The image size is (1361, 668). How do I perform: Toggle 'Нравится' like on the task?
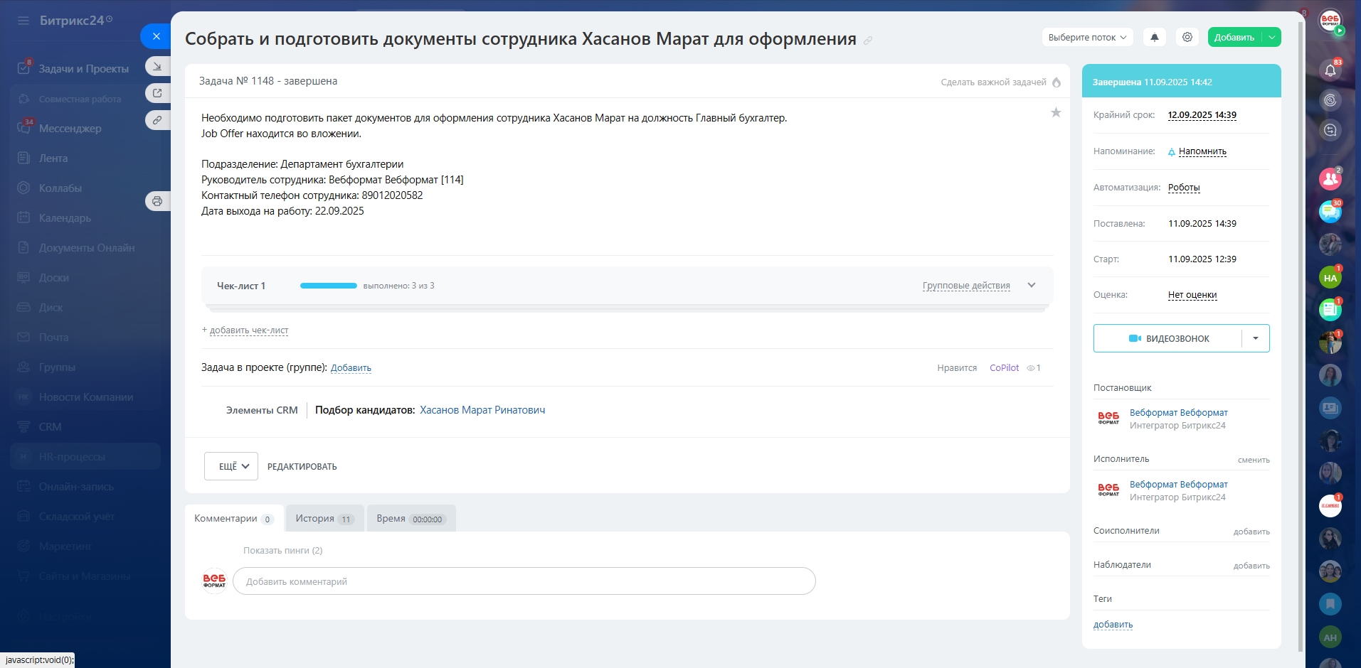click(x=956, y=368)
